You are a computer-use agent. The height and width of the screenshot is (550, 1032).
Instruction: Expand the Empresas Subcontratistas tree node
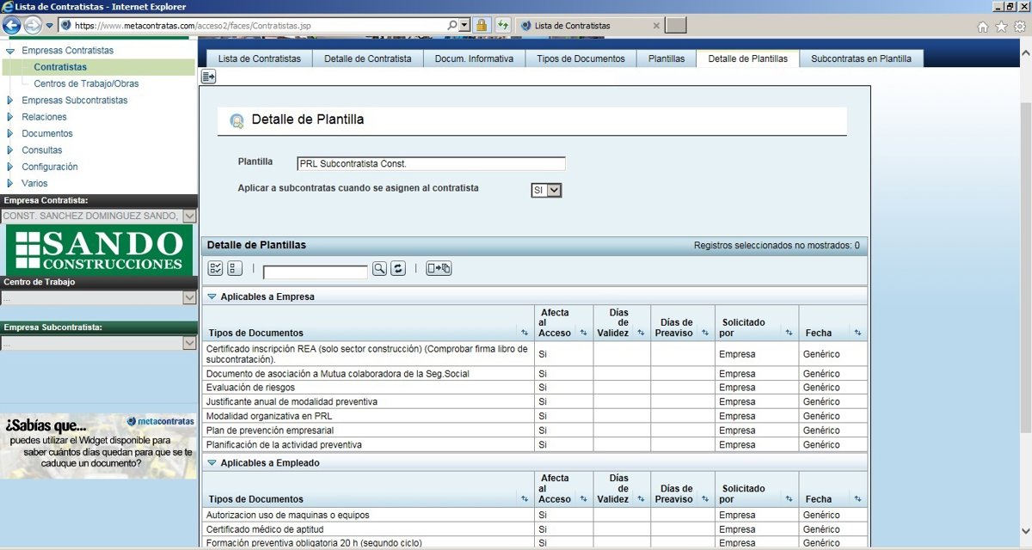click(x=10, y=101)
